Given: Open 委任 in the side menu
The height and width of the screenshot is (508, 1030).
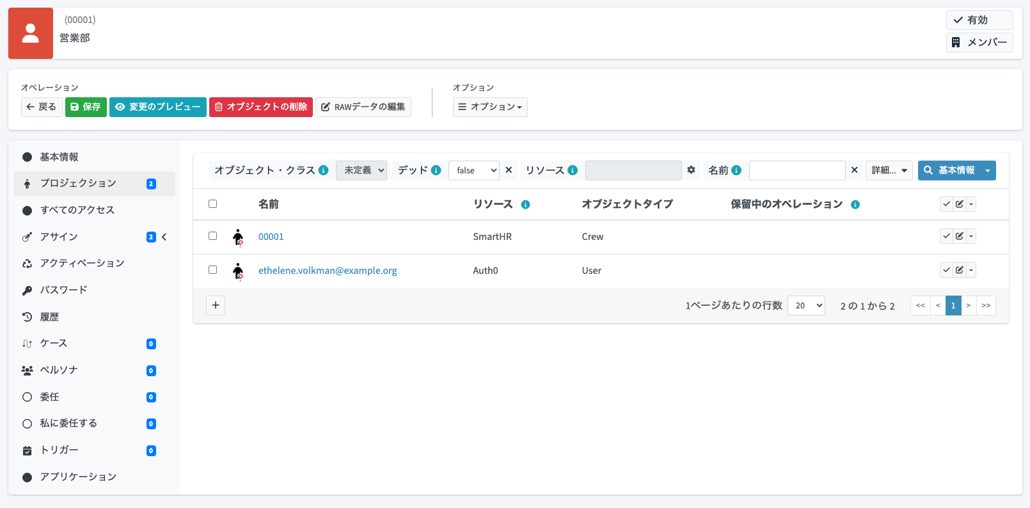Looking at the screenshot, I should click(94, 397).
